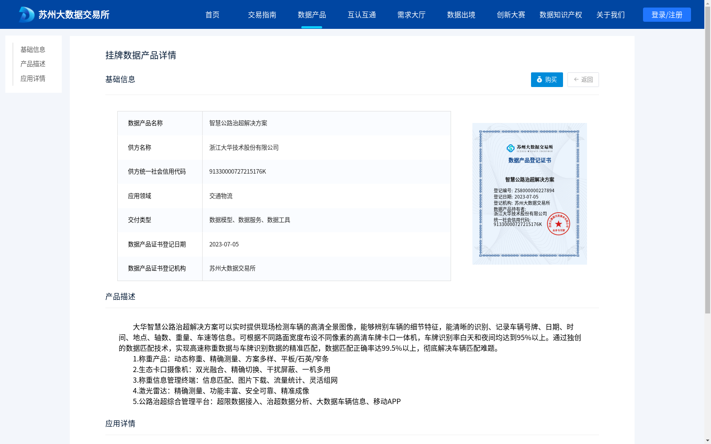Viewport: 711px width, 444px height.
Task: Open the 需求大厅 nav item
Action: (x=411, y=15)
